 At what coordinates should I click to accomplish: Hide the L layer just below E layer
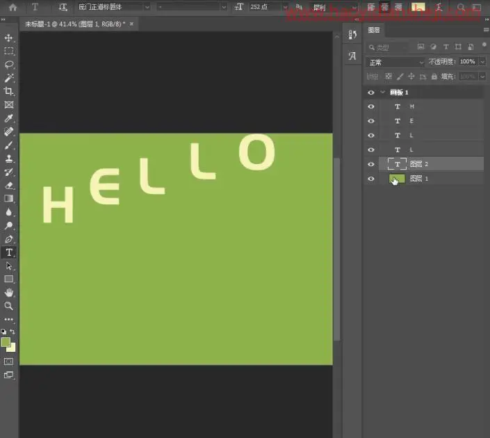click(371, 136)
